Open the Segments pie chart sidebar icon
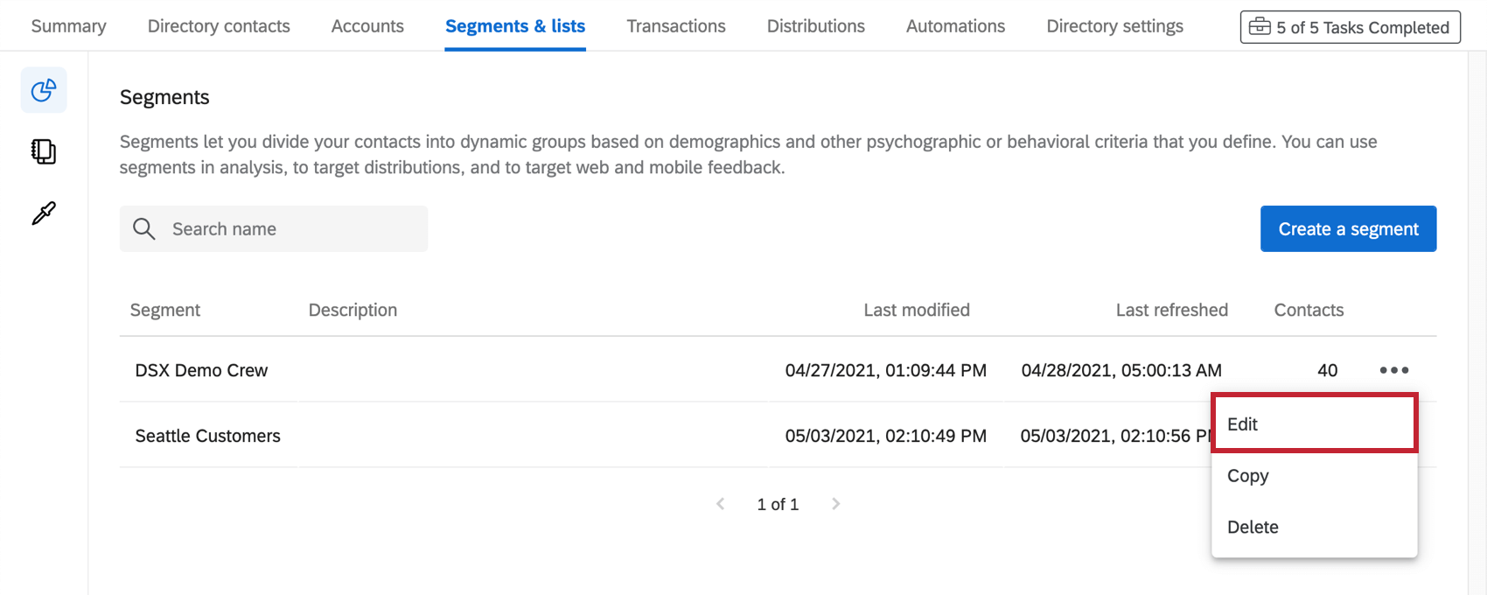Image resolution: width=1487 pixels, height=595 pixels. 44,90
